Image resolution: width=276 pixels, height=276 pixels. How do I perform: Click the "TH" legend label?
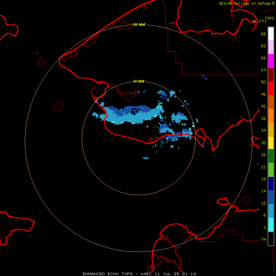tap(263, 240)
